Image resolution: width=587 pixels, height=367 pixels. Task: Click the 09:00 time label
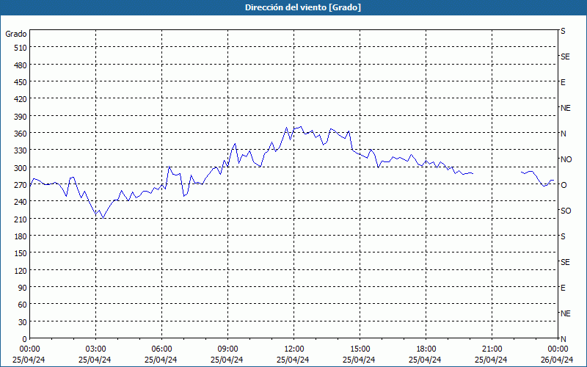(x=227, y=349)
